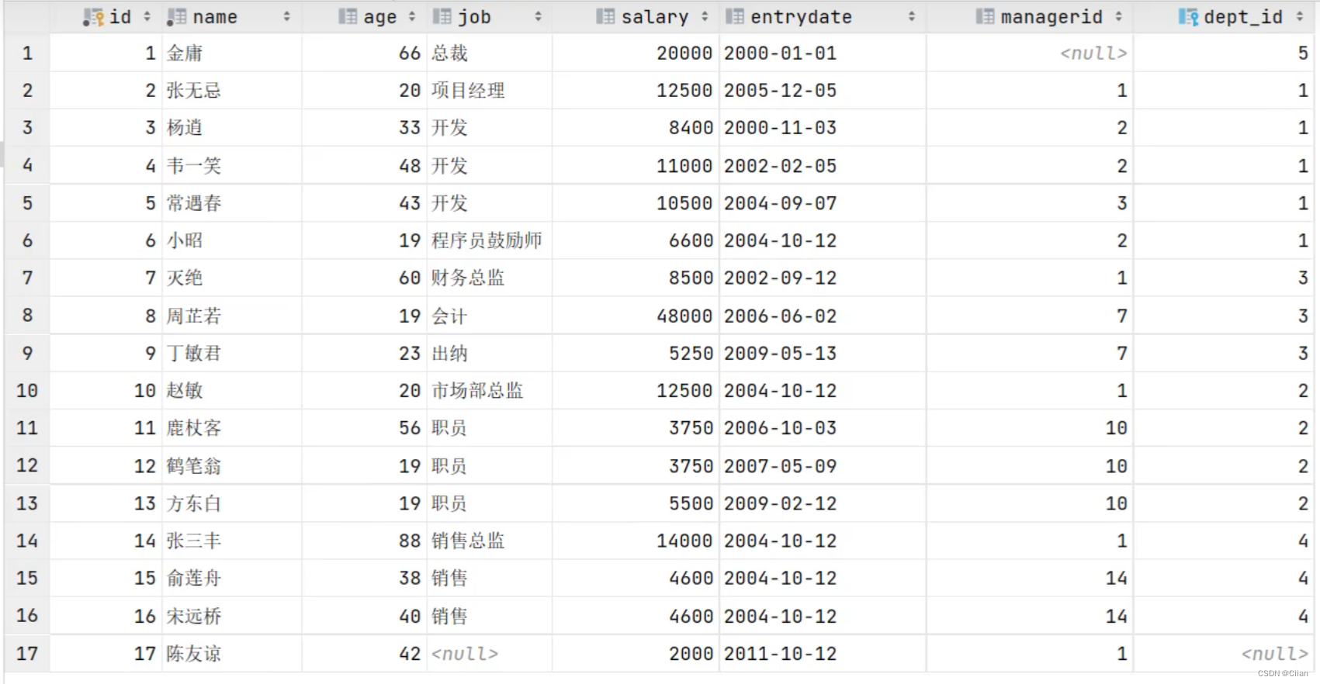Click the column icon beside the age header

348,16
